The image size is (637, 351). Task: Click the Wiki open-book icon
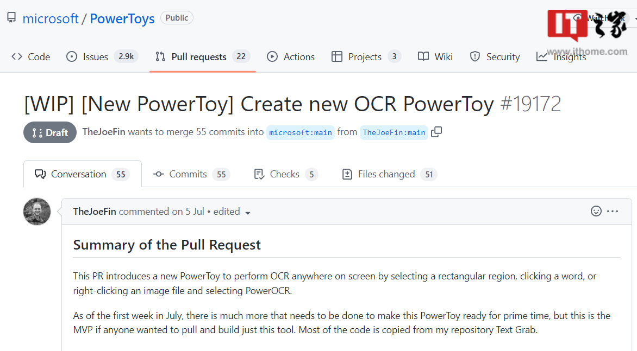tap(423, 56)
